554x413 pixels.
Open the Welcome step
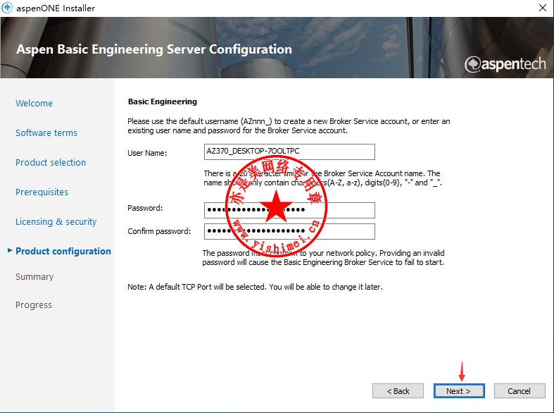pyautogui.click(x=34, y=103)
